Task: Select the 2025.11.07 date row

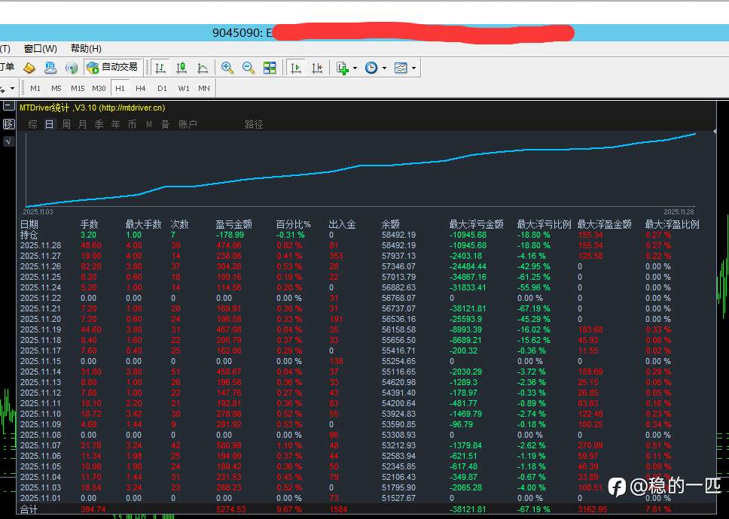Action: tap(41, 445)
